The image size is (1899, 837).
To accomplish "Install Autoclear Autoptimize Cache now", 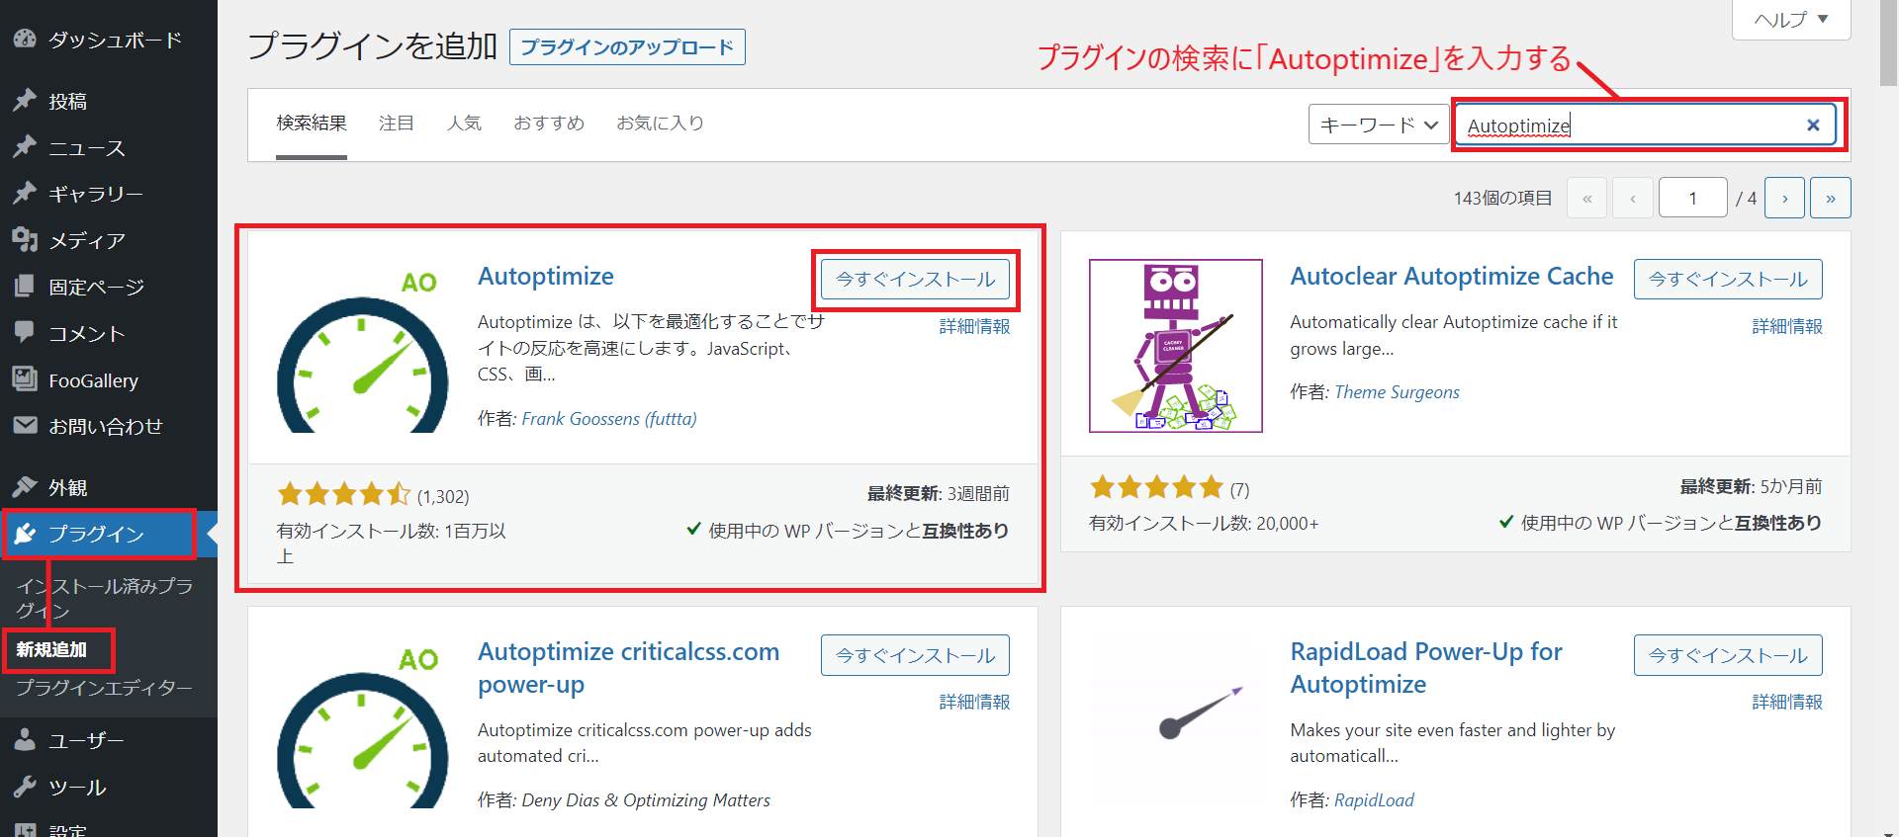I will point(1728,279).
